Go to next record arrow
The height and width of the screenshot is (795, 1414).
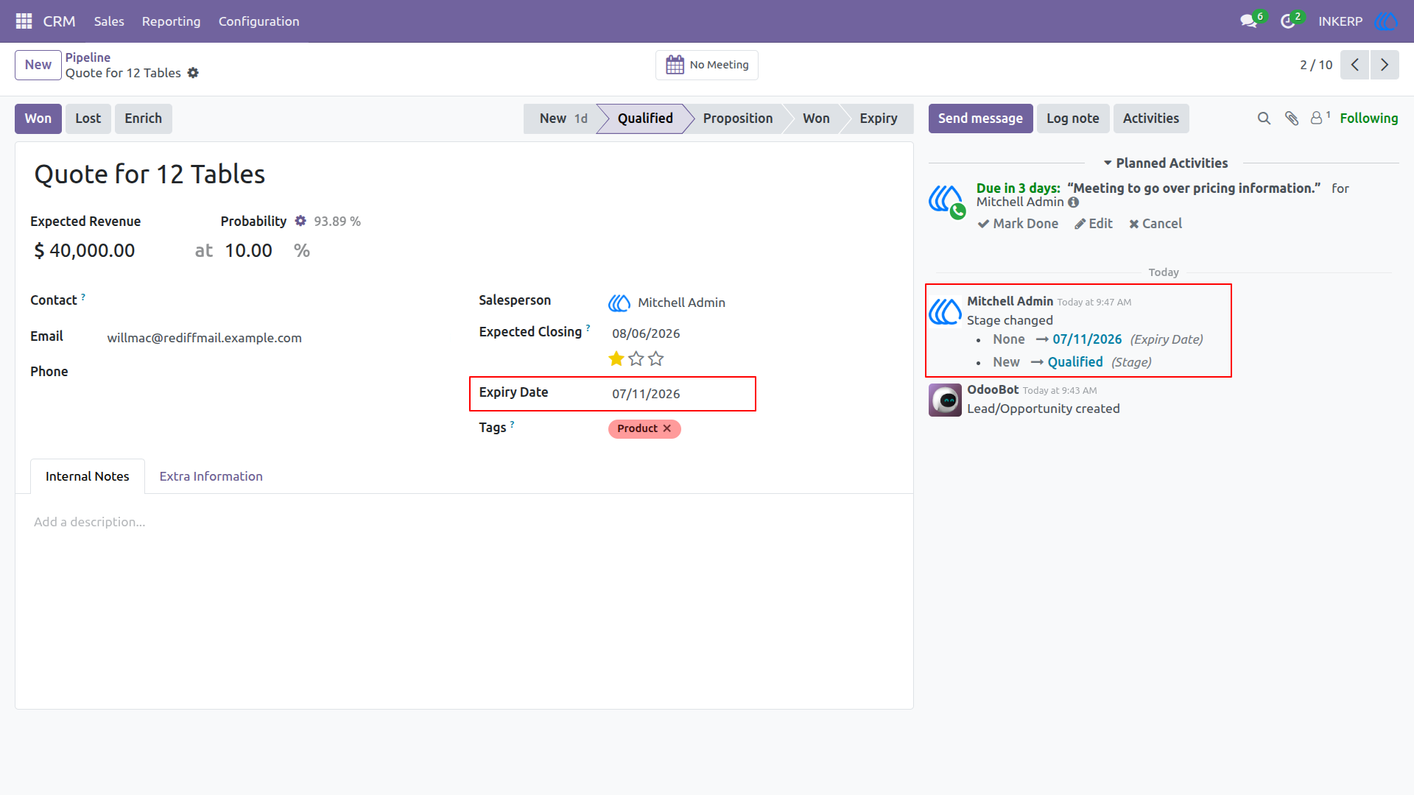[1385, 65]
